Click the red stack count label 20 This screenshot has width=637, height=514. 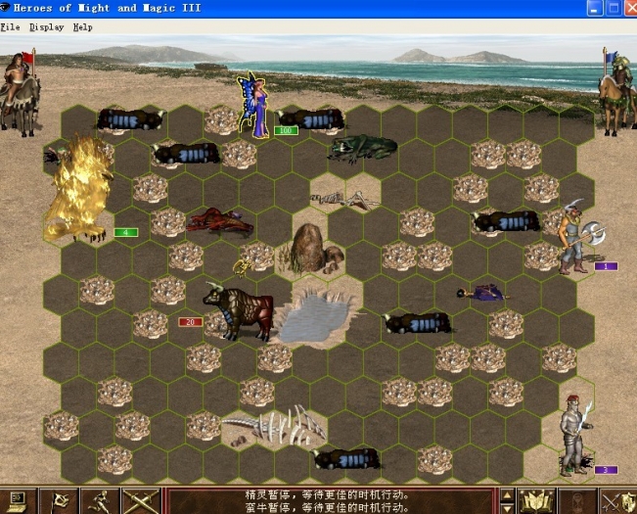point(191,322)
